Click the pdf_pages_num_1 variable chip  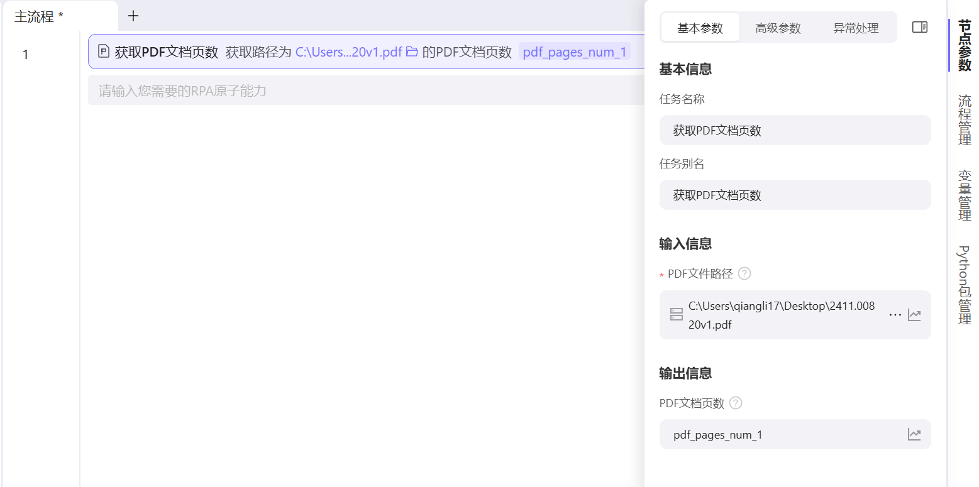pos(574,52)
